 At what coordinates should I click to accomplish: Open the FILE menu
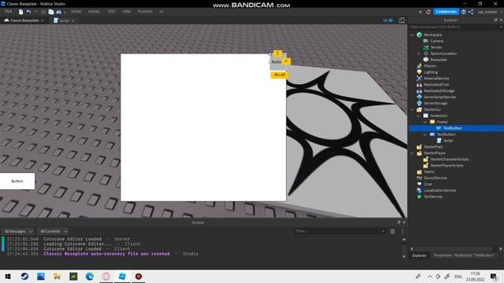(x=8, y=11)
